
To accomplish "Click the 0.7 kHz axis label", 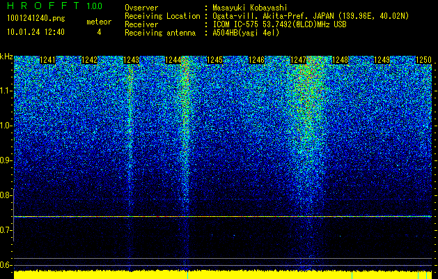I will coord(6,230).
